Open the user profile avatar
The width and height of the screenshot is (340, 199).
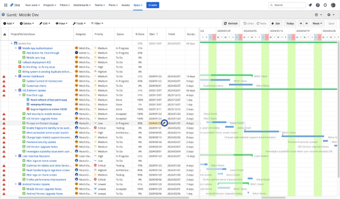point(333,5)
